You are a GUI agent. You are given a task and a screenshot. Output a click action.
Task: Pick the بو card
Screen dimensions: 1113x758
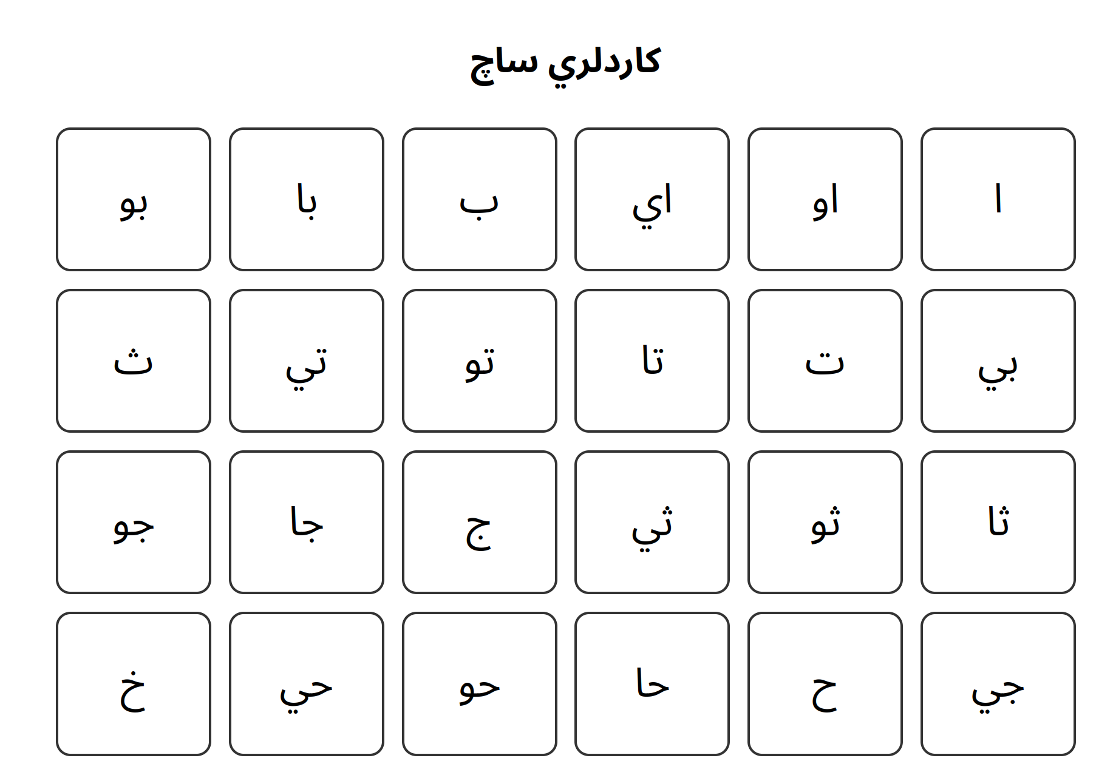(133, 199)
